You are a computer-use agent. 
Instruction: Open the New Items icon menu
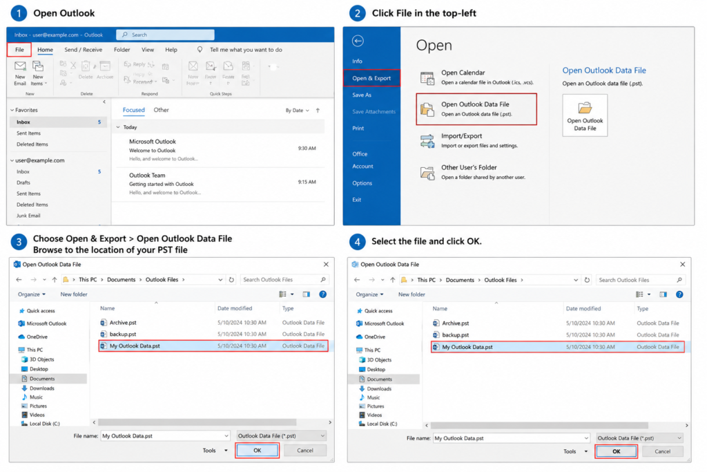click(x=38, y=73)
